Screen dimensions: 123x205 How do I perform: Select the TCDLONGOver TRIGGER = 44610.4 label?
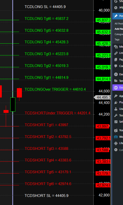click(x=55, y=89)
